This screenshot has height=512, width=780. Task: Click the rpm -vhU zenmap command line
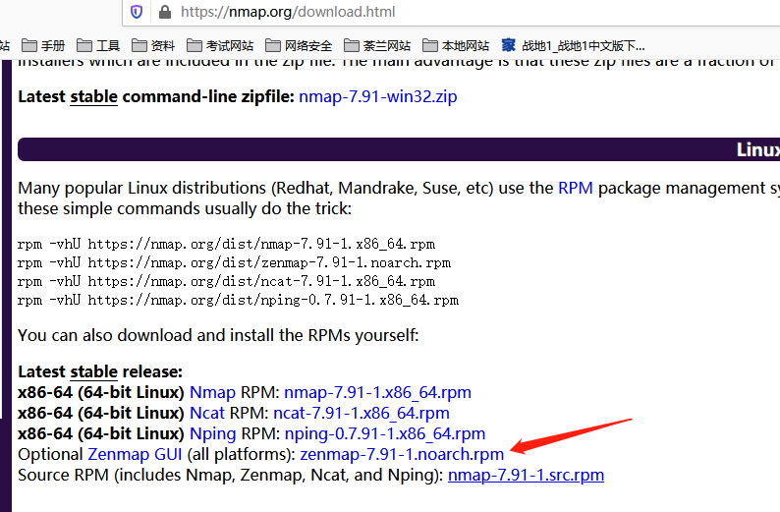[x=235, y=262]
